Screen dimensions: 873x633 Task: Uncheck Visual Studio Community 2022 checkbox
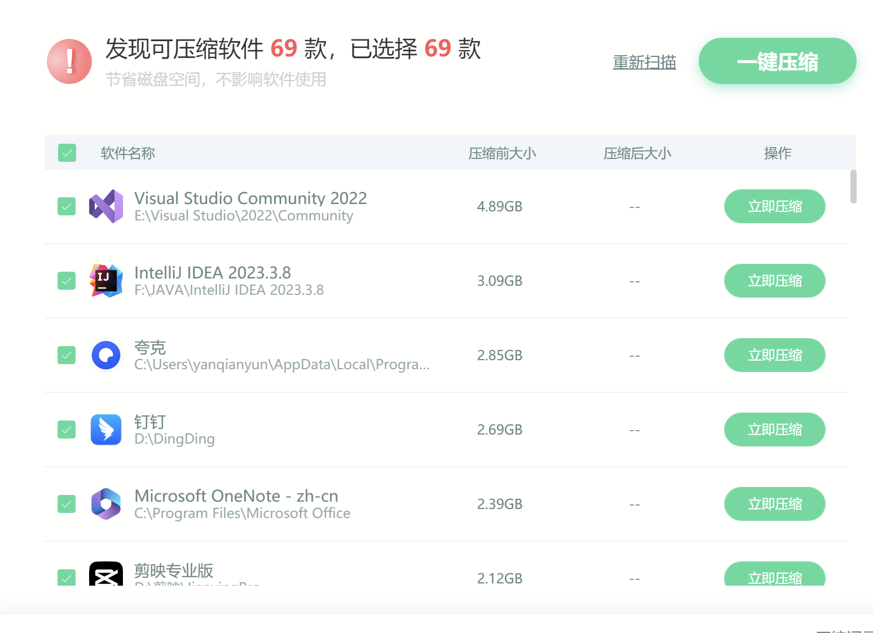coord(67,206)
